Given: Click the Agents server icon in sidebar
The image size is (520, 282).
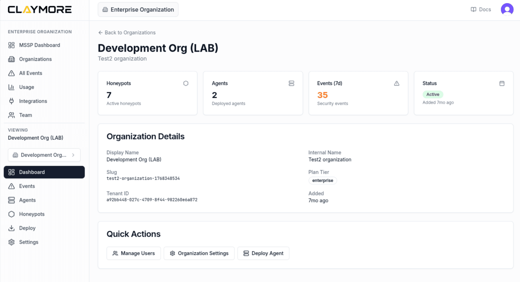Looking at the screenshot, I should point(12,200).
